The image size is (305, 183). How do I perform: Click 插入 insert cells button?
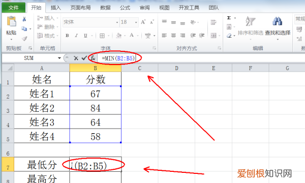point(47,18)
